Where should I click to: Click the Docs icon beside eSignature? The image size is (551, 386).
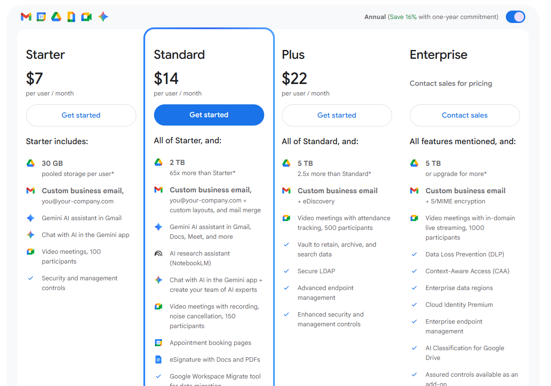coord(158,359)
